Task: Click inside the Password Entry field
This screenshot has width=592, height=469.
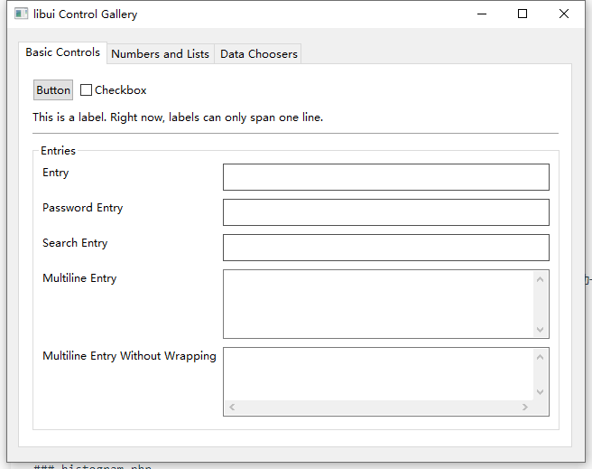Action: (x=385, y=212)
